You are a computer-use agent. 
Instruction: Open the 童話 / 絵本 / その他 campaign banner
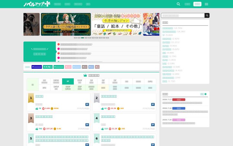pyautogui.click(x=117, y=24)
